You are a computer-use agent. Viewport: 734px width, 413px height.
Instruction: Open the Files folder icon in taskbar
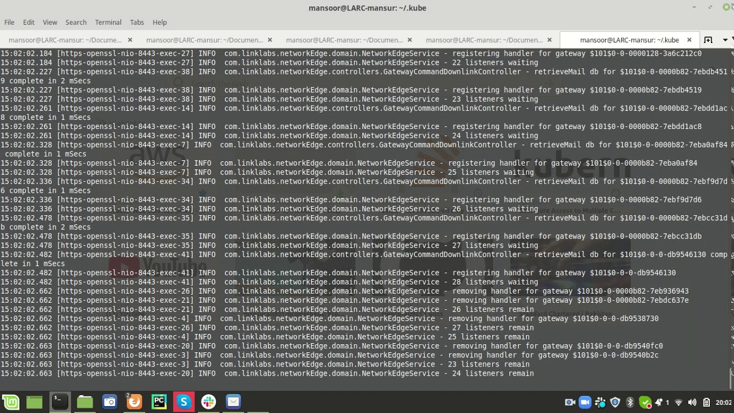coord(85,402)
